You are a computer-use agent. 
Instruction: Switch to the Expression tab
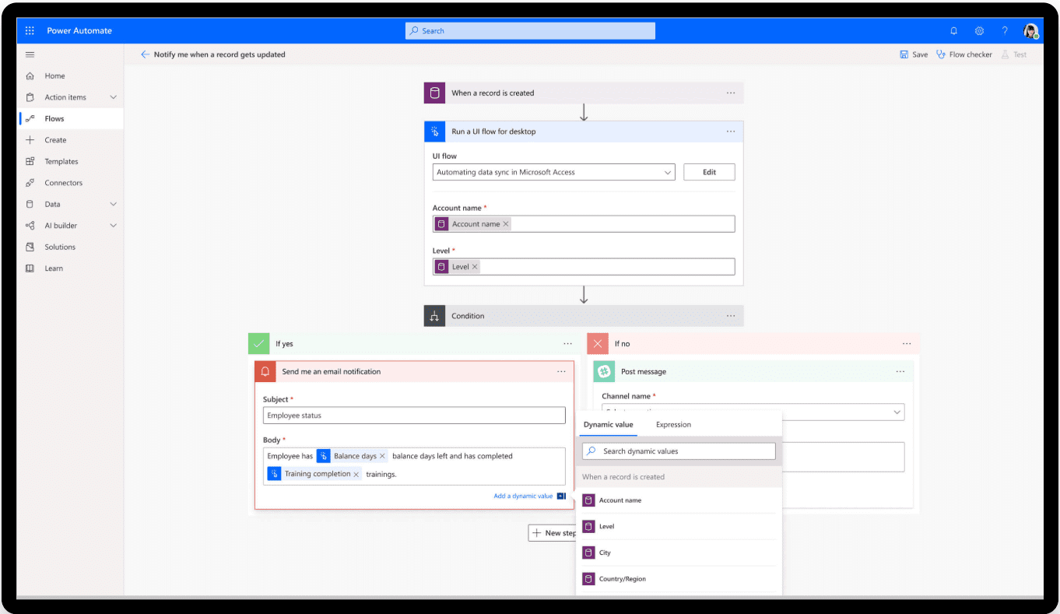(x=673, y=425)
